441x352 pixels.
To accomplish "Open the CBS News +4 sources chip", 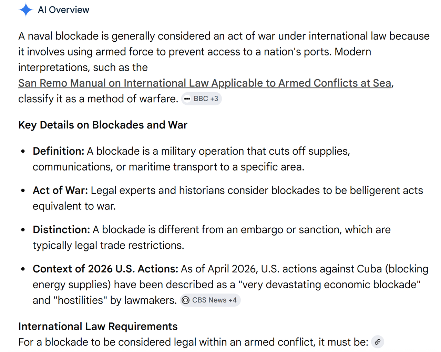I will tap(210, 300).
